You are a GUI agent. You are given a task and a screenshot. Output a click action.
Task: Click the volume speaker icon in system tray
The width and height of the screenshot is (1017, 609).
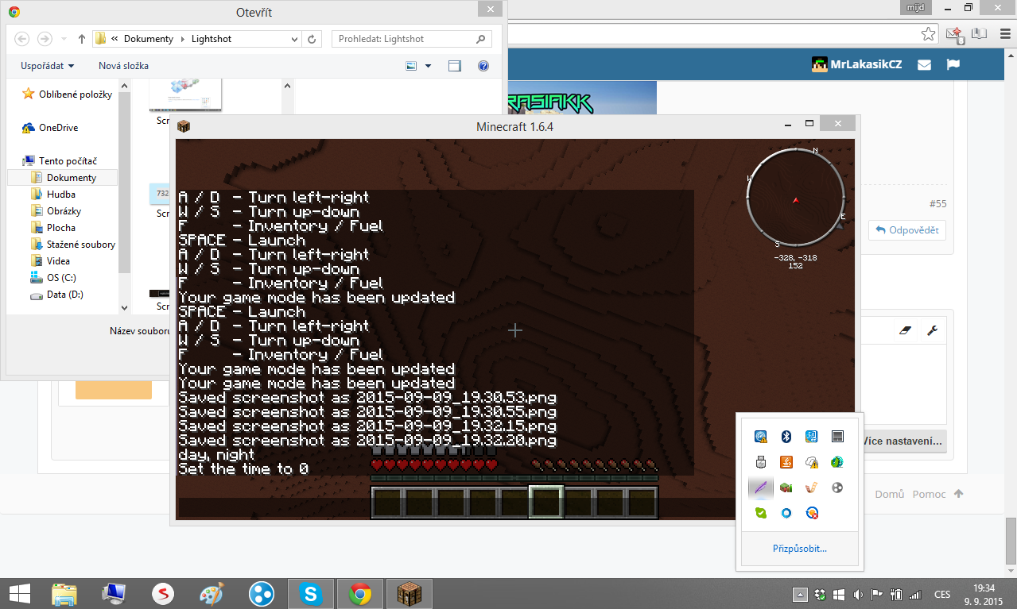click(858, 594)
